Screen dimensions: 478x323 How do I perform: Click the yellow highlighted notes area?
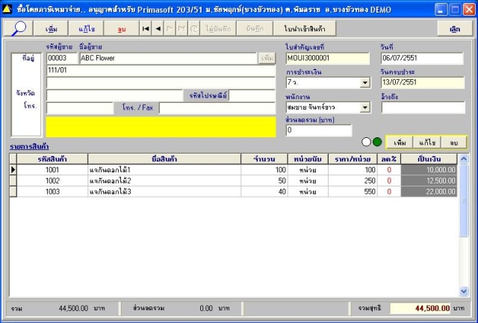[160, 127]
